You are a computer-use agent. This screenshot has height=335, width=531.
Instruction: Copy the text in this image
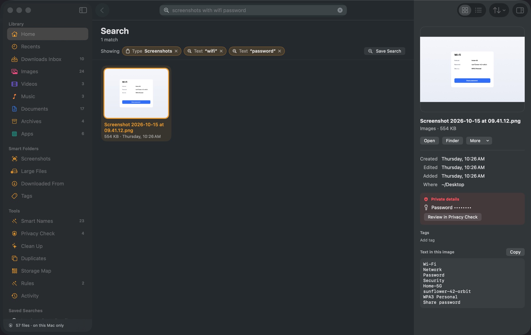515,252
